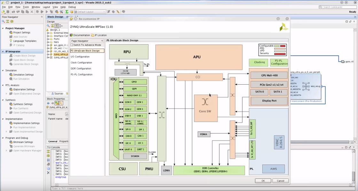358x191 pixels.
Task: Open the Tools menu
Action: 26,7
